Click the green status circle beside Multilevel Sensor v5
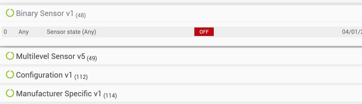 tap(10, 56)
